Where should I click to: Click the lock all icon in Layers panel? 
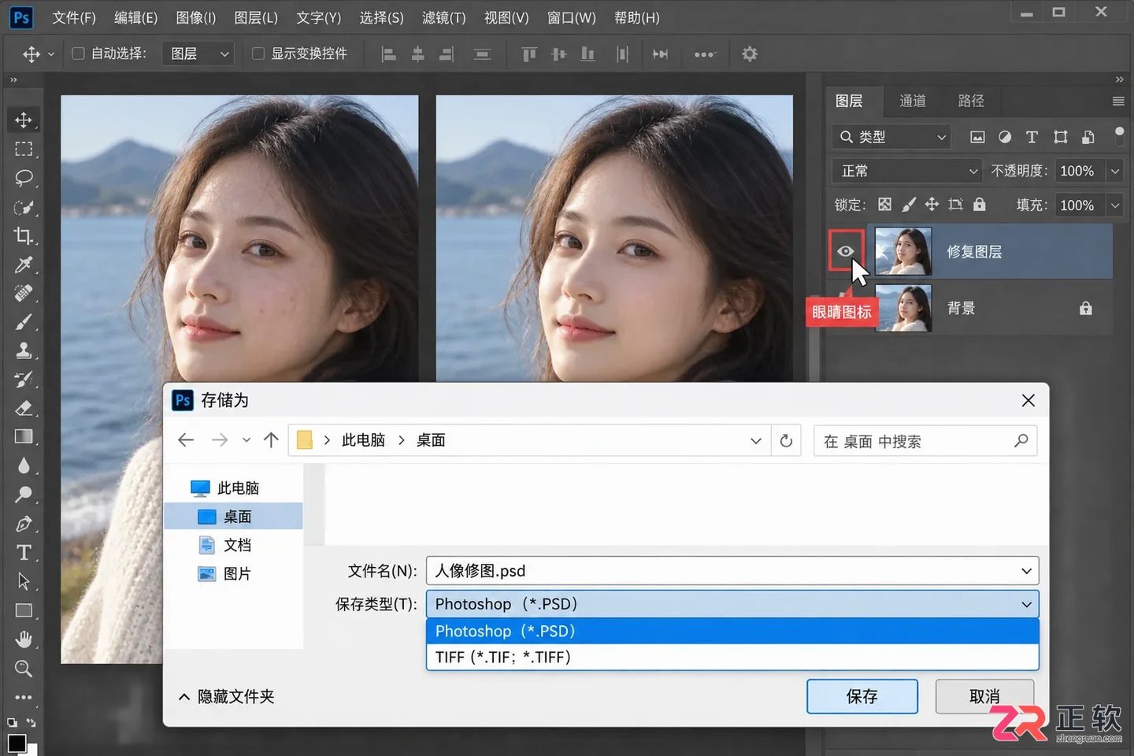(x=979, y=205)
